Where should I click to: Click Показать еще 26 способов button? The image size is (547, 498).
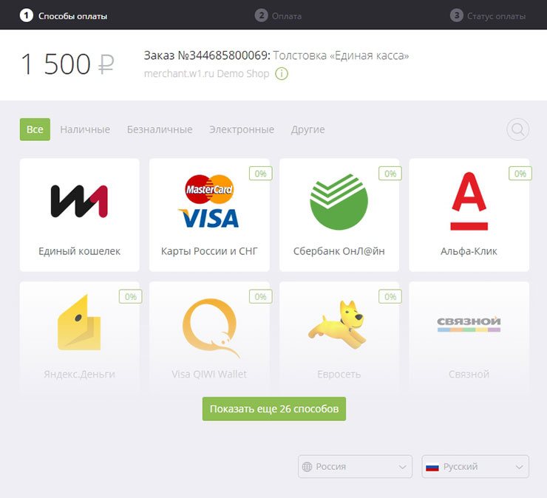[273, 409]
